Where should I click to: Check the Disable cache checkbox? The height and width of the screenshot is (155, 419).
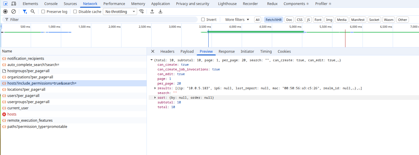(x=75, y=12)
